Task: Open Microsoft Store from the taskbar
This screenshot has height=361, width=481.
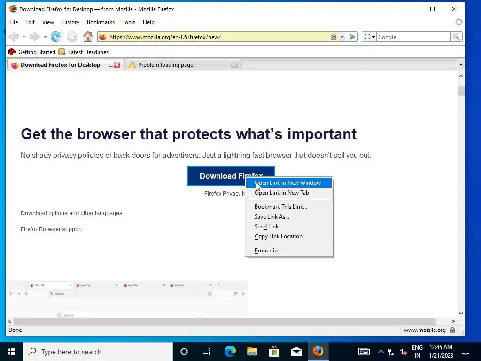Action: click(274, 352)
